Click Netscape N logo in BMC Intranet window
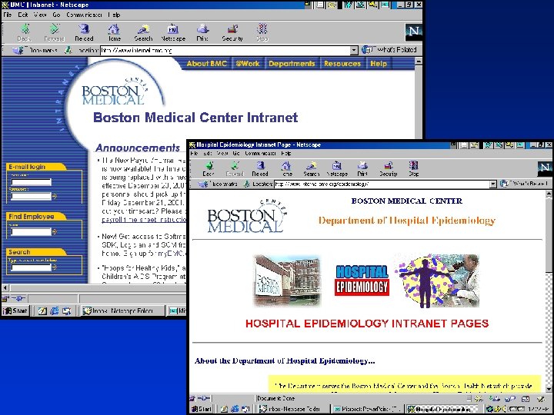This screenshot has height=415, width=554. (x=413, y=32)
